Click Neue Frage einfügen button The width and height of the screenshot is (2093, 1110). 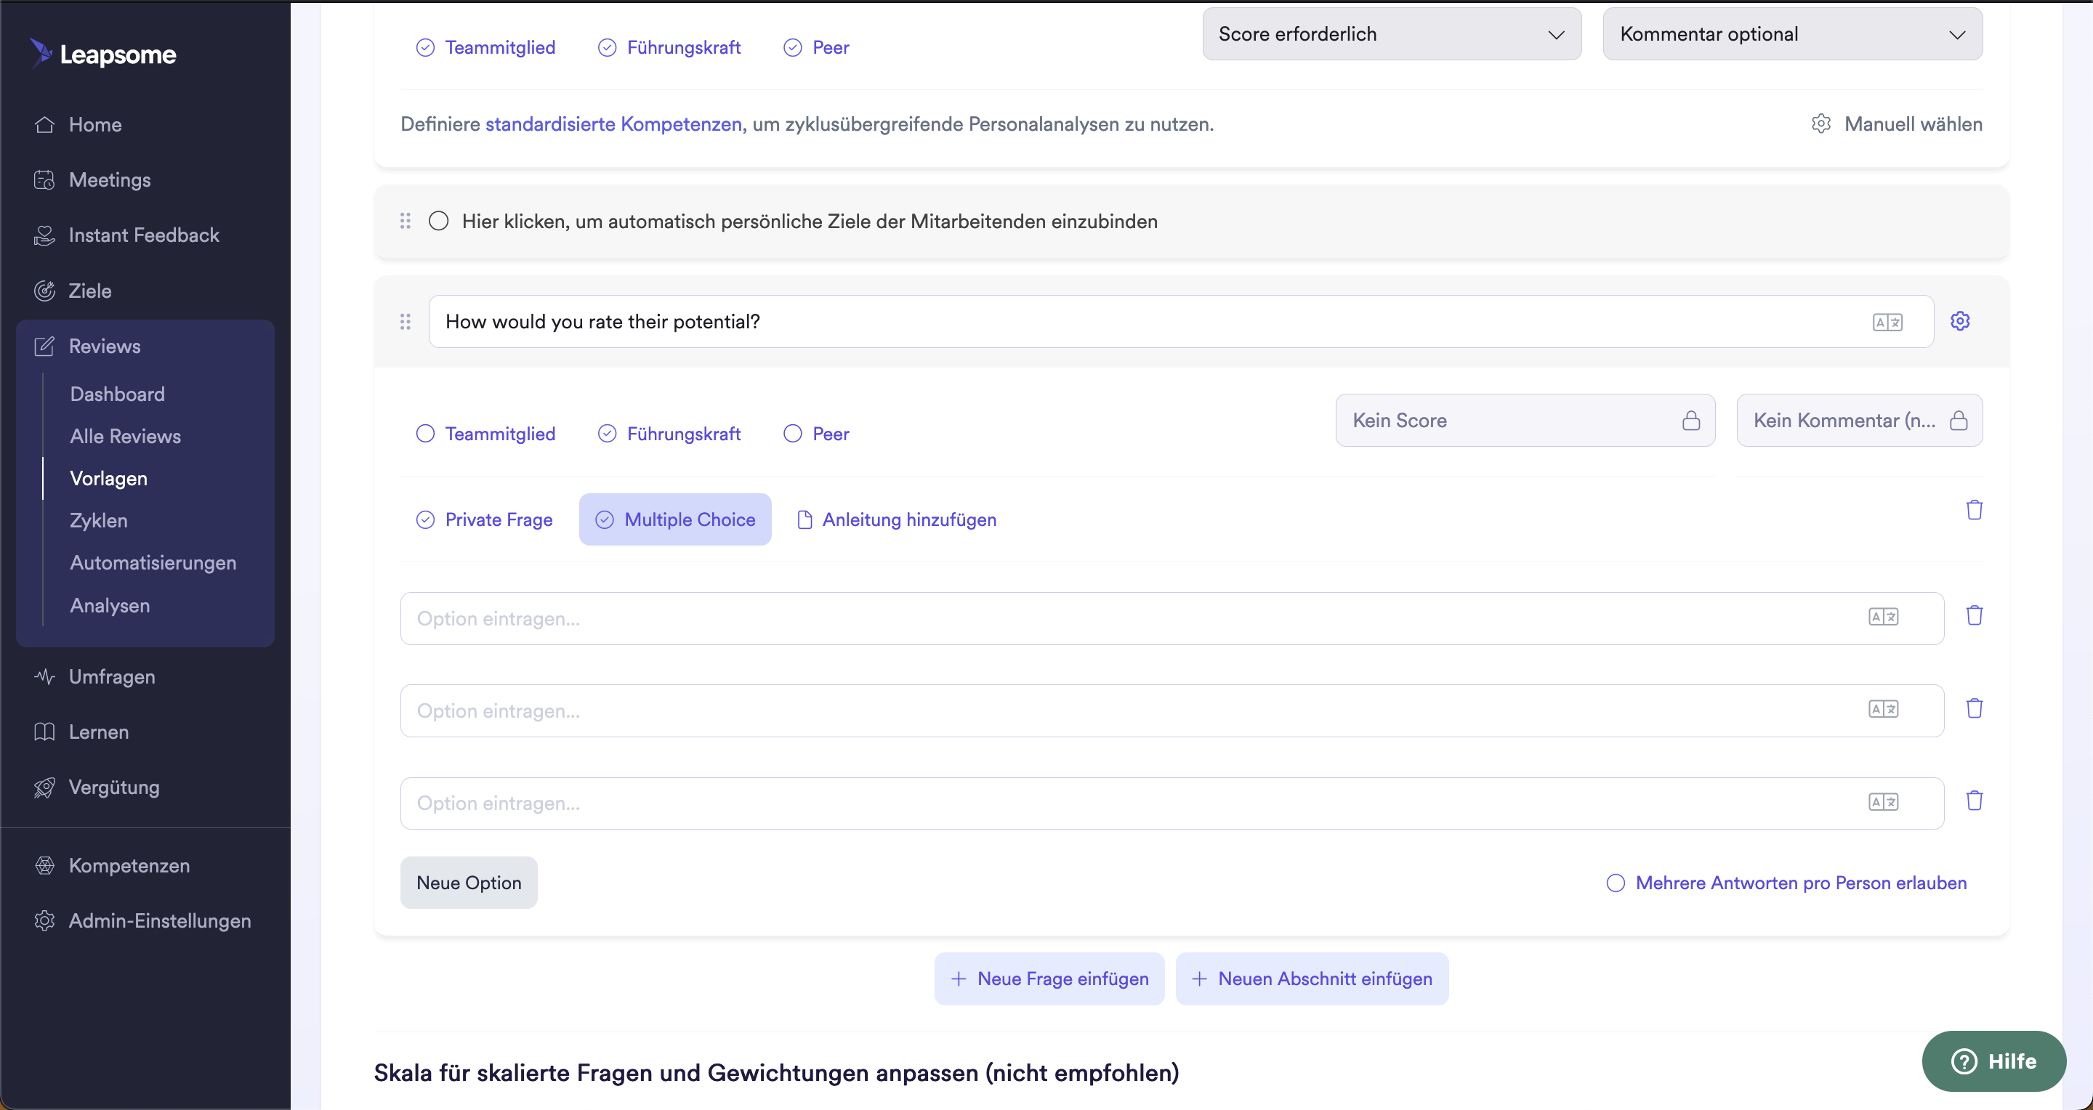click(x=1049, y=979)
